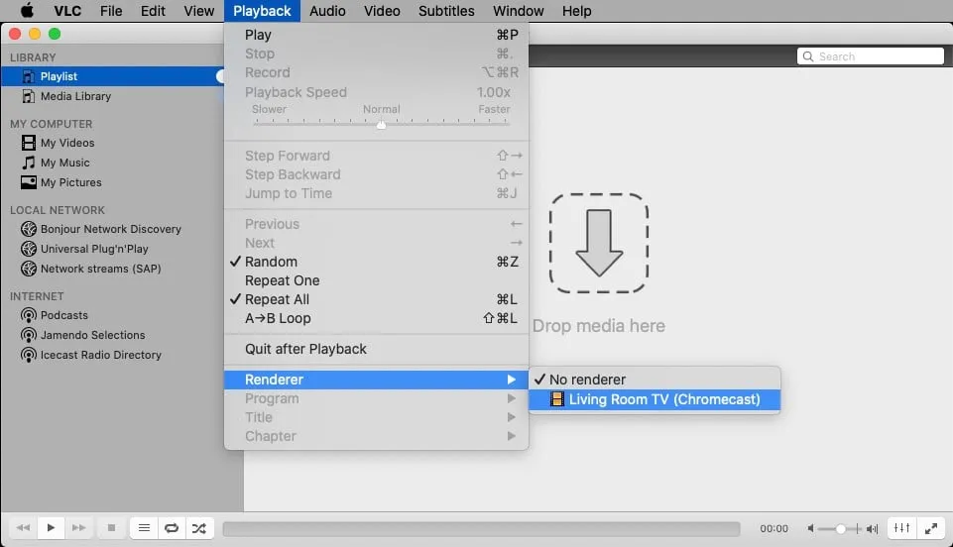Viewport: 953px width, 547px height.
Task: Click the 00:00 elapsed time display
Action: (774, 529)
